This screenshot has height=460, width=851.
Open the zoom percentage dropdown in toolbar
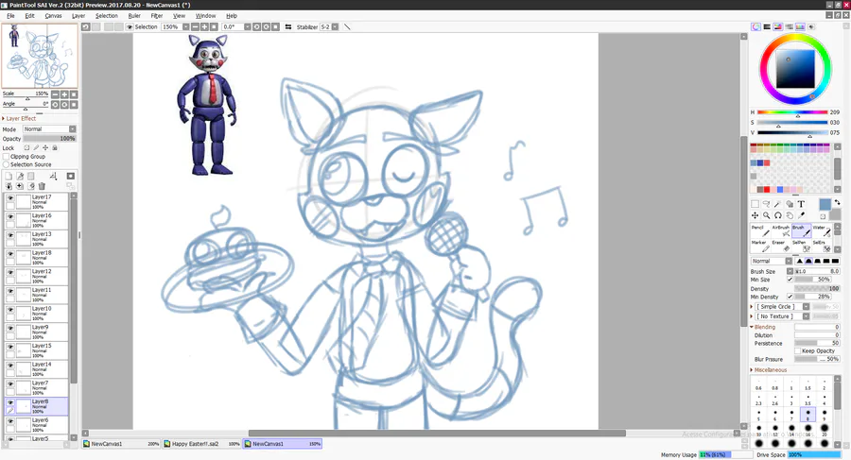tap(186, 26)
